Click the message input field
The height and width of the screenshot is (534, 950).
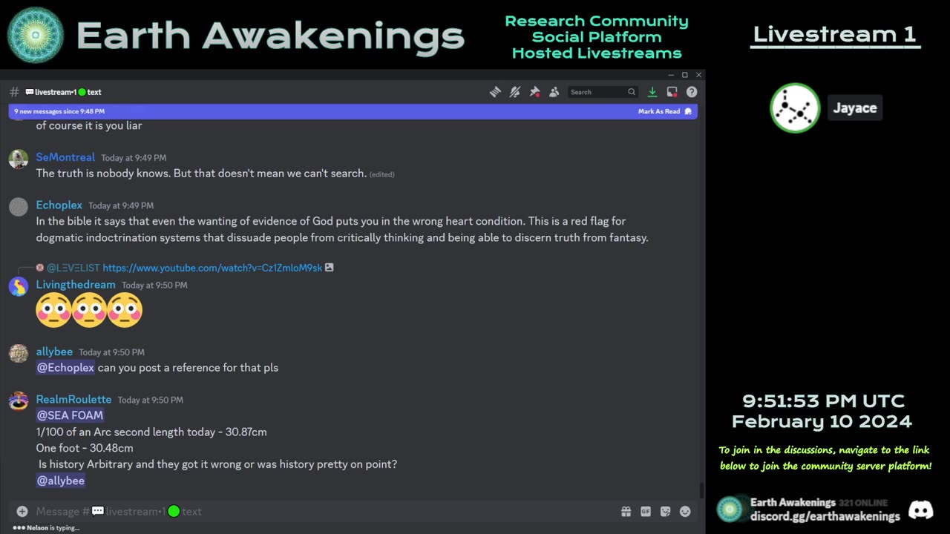click(x=323, y=511)
